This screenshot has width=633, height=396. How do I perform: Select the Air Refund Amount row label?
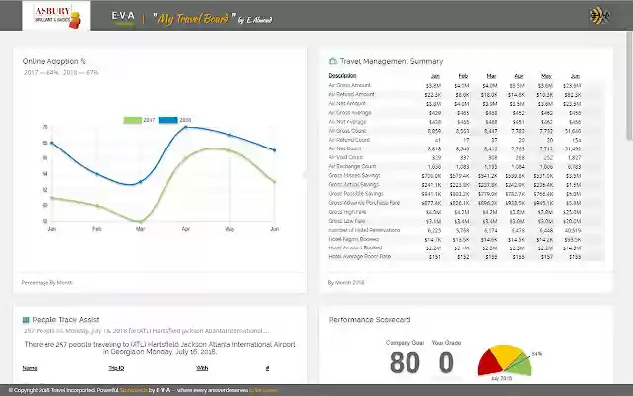pos(352,94)
